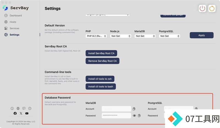Click the ServBay logo icon
This screenshot has width=220, height=128.
[5, 8]
